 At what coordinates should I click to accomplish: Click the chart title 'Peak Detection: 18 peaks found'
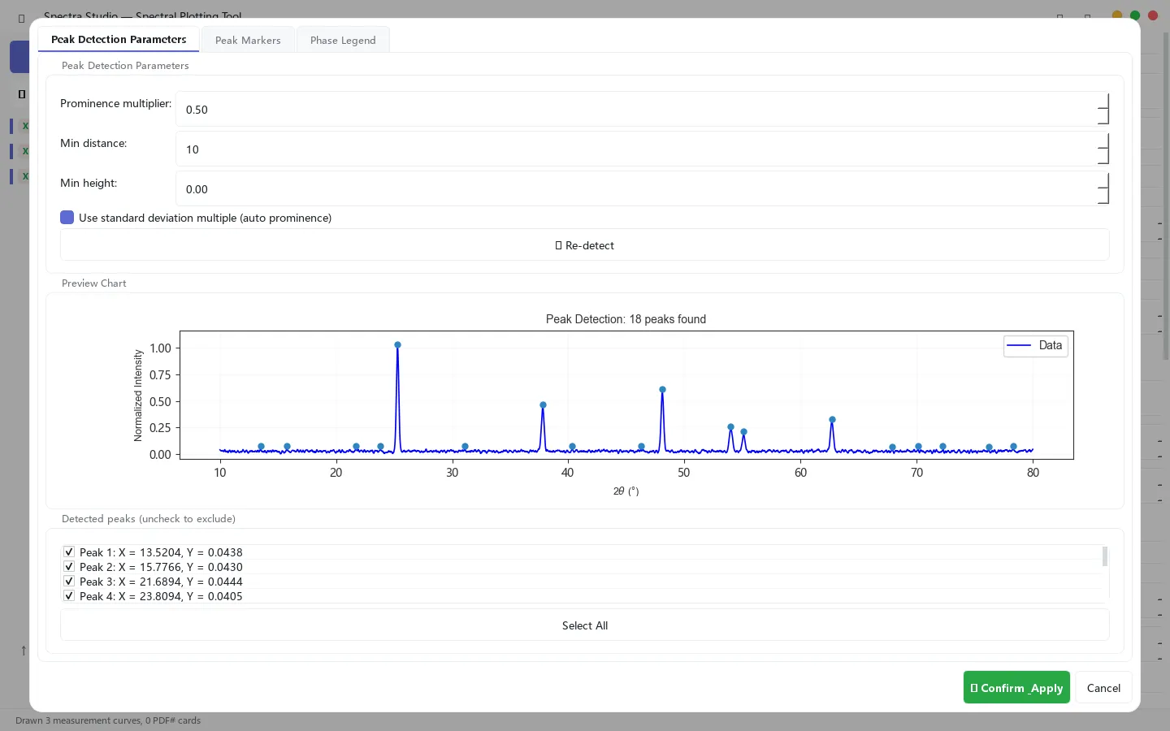[626, 319]
